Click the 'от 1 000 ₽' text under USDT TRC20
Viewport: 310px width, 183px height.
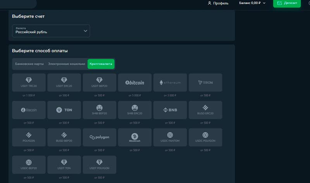[29, 95]
